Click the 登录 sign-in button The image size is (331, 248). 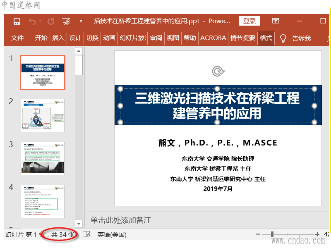click(x=249, y=21)
